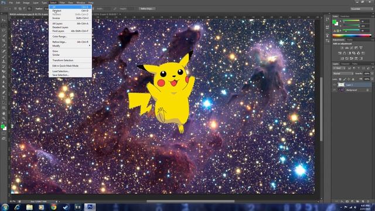Select the Clone Stamp tool
375x211 pixels.
4,62
